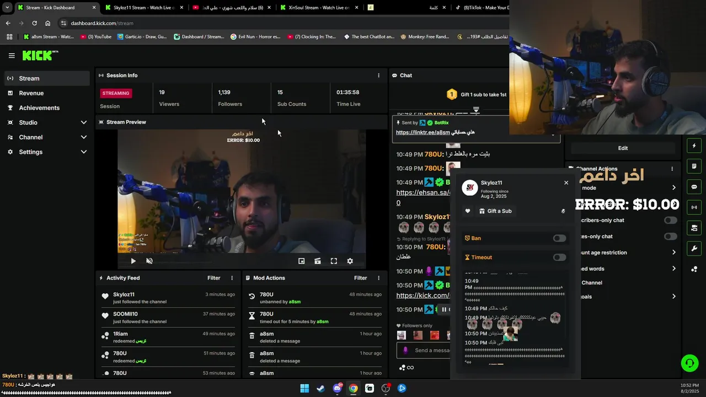Toggle Ban switch for Skyloz11

(x=559, y=238)
